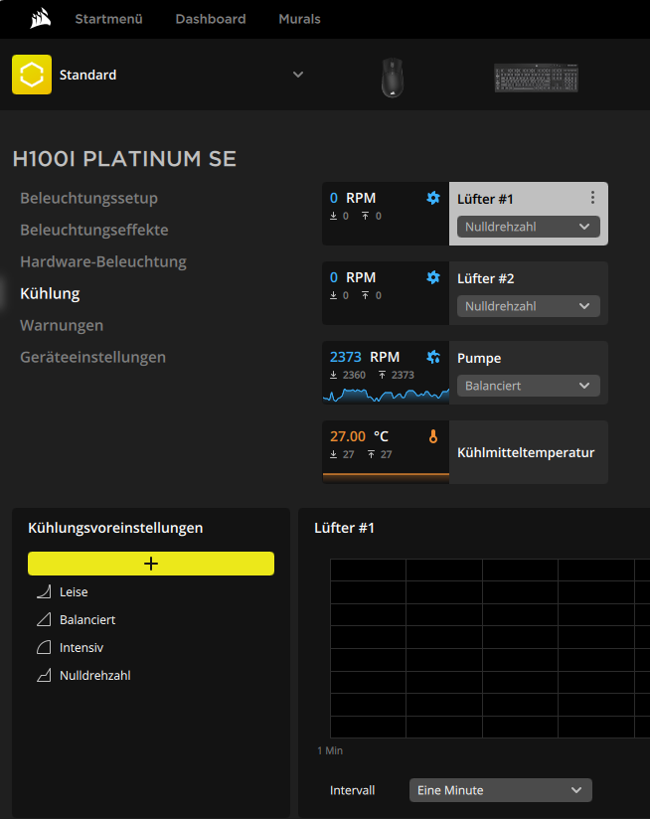Click the fan icon for Lüfter #2
The image size is (650, 819).
click(x=433, y=277)
